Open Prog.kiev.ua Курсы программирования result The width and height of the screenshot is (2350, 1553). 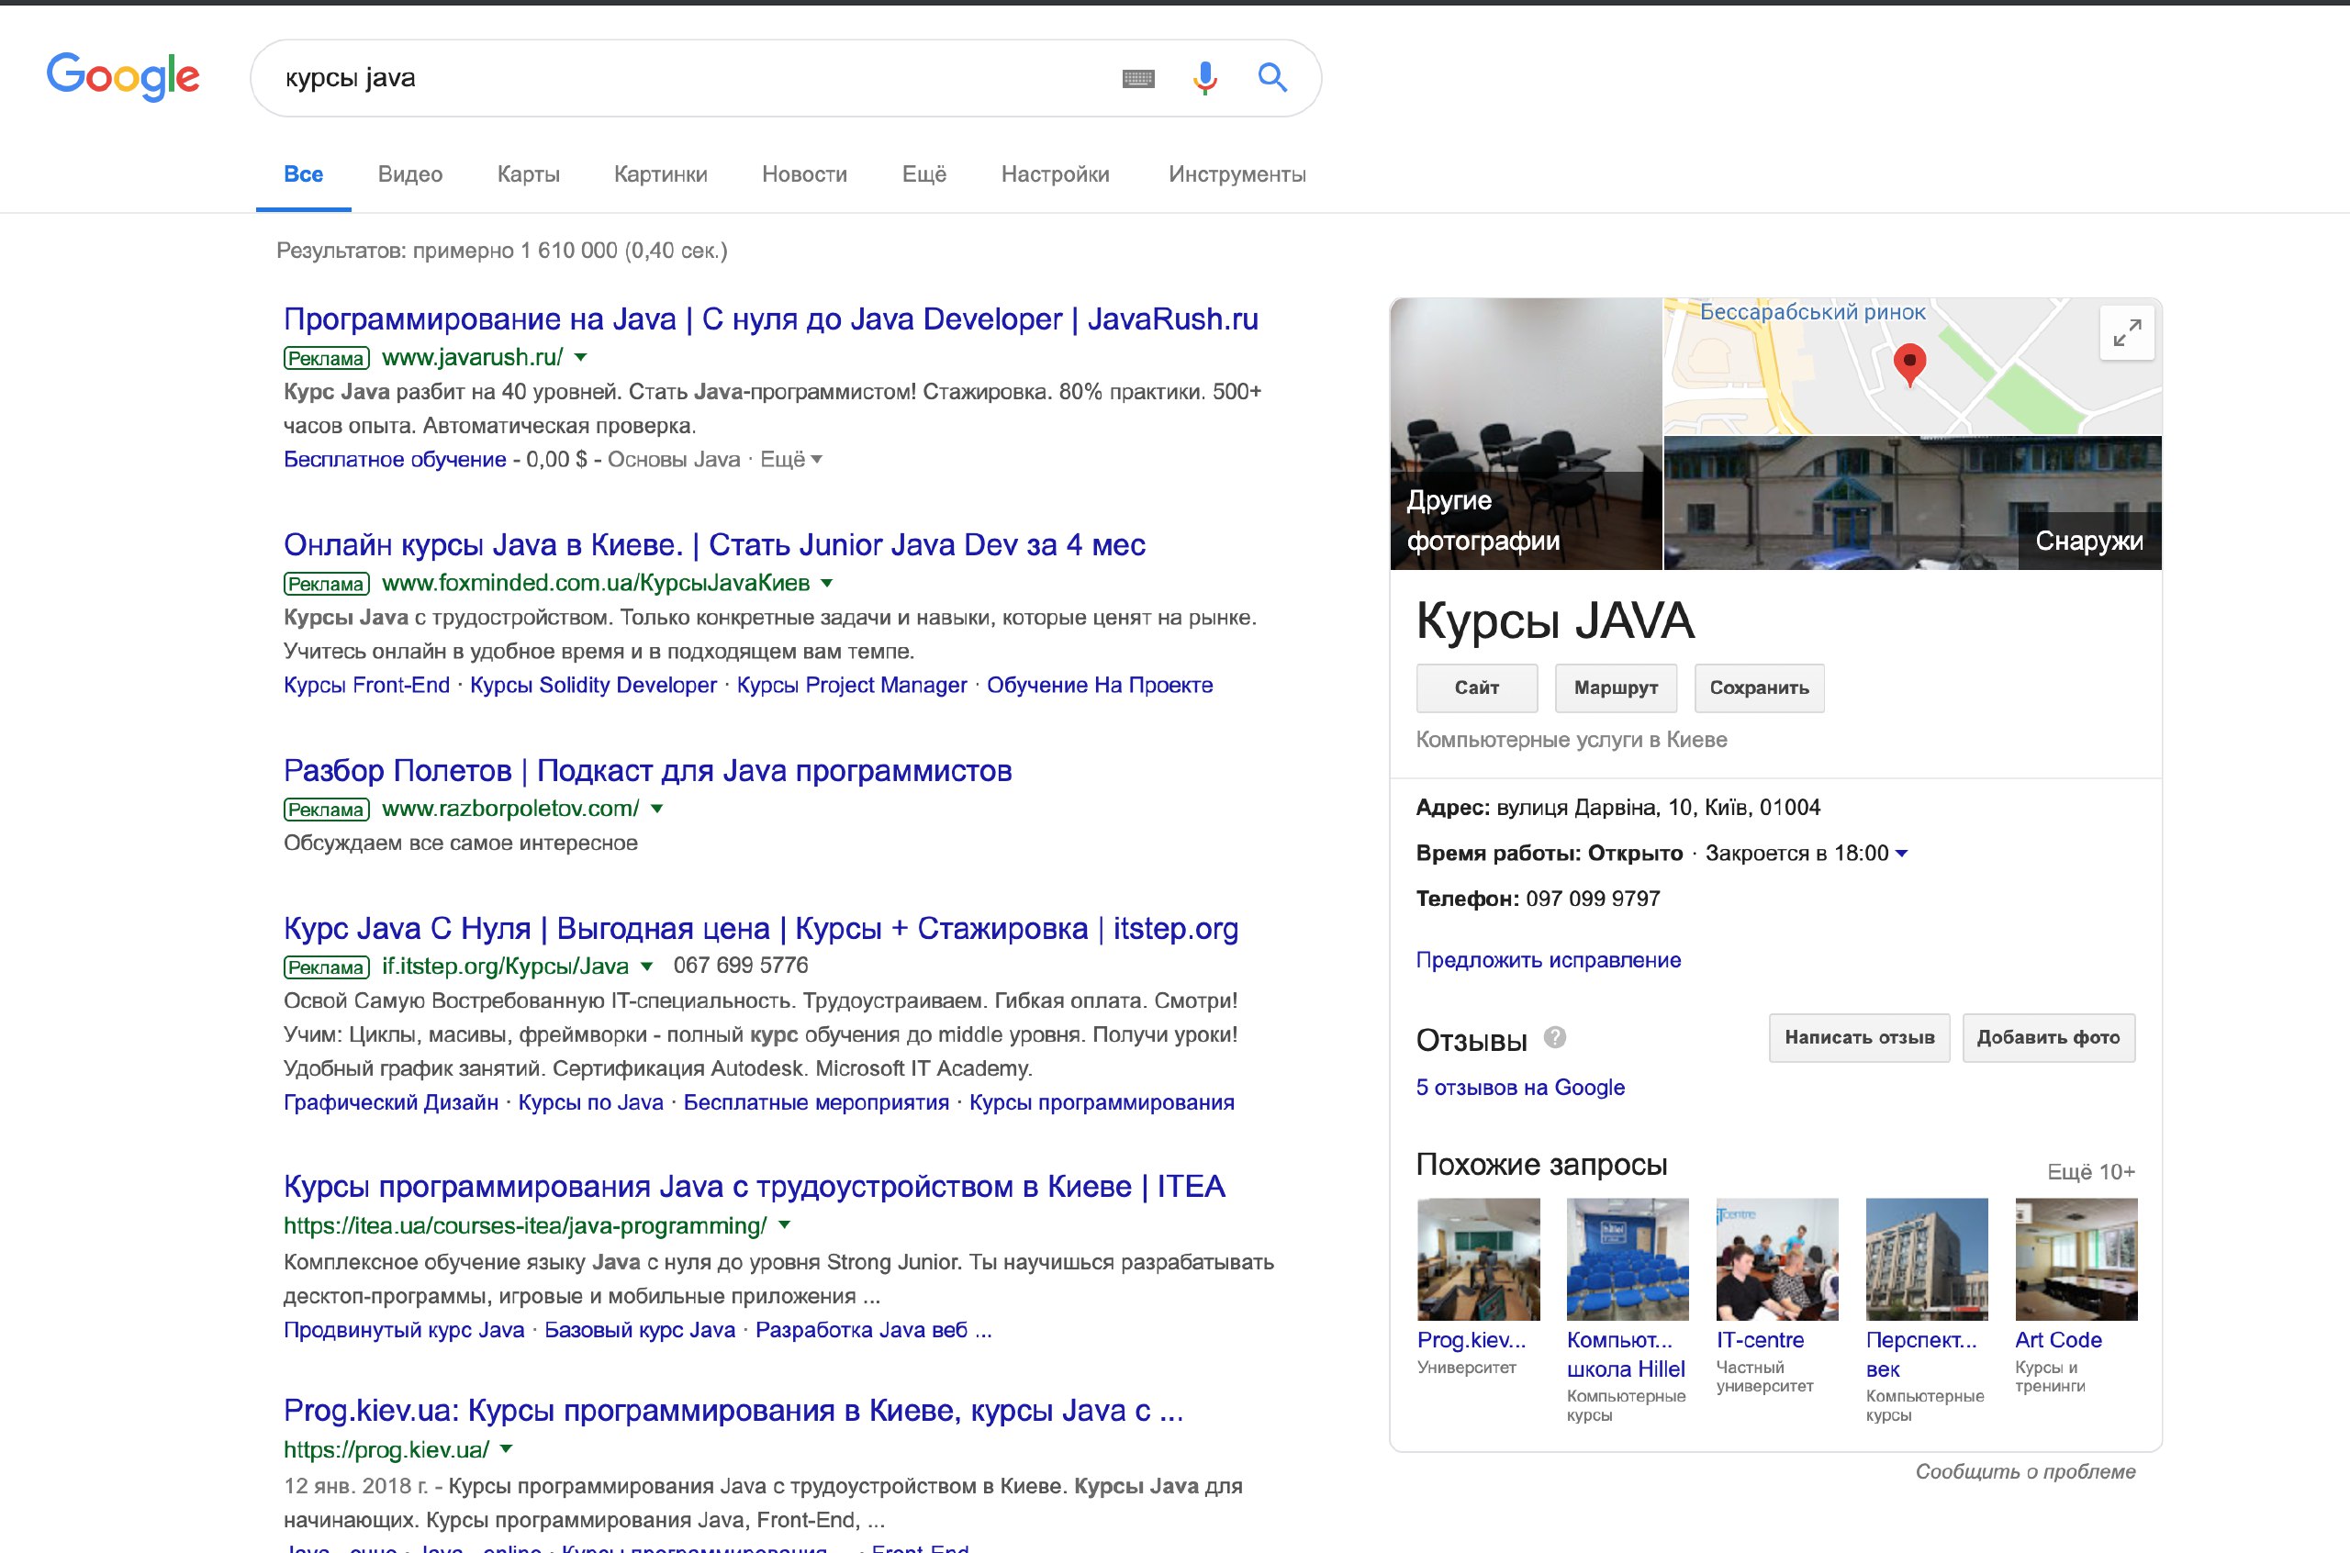tap(733, 1410)
